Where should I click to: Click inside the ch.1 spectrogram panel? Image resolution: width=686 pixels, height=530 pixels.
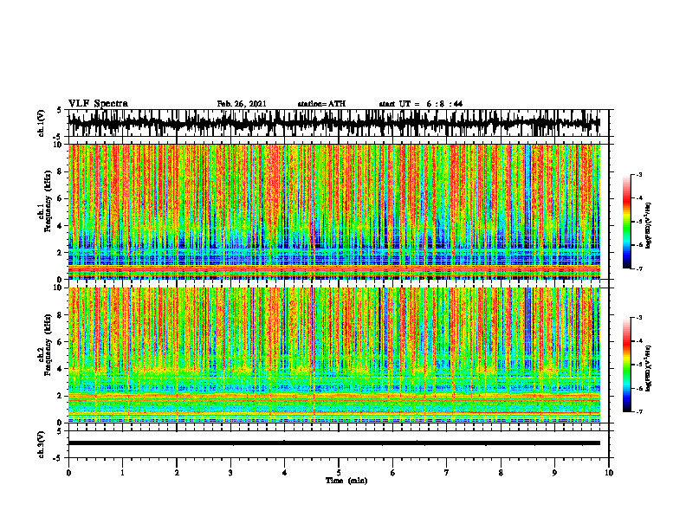click(333, 211)
